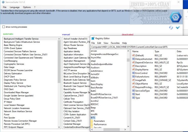Select the ServiceSidType value icon

point(133,91)
